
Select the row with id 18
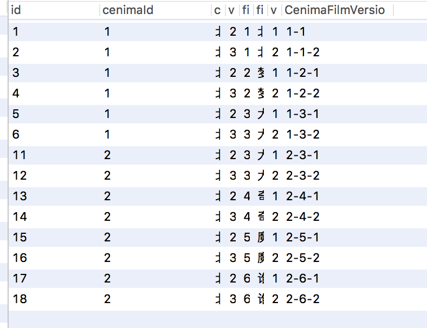coord(218,299)
